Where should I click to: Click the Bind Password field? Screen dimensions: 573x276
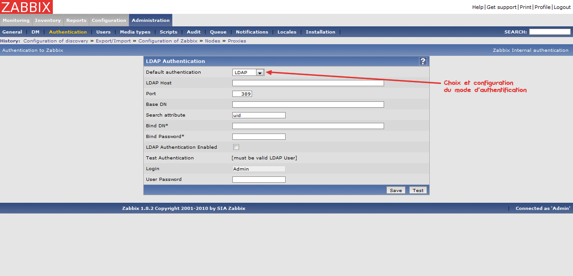point(259,137)
